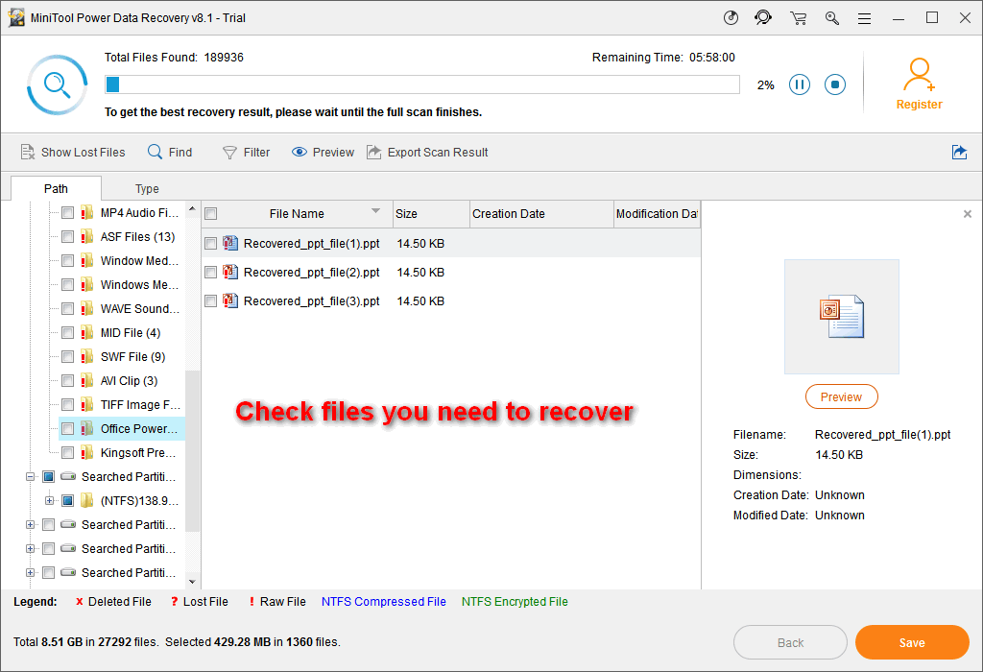The image size is (983, 672).
Task: Check the Recovered_ppt_file(2).ppt checkbox
Action: pos(211,273)
